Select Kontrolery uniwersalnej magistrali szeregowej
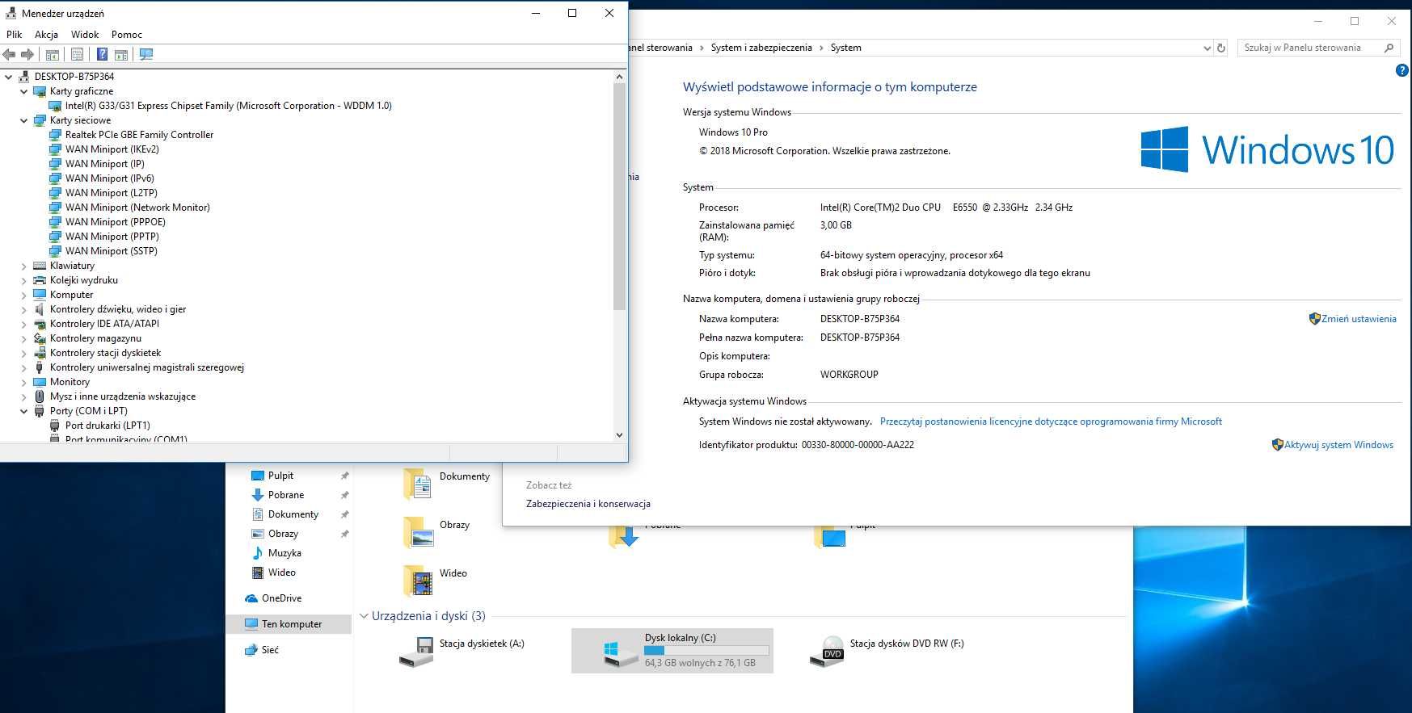1412x713 pixels. [x=139, y=367]
